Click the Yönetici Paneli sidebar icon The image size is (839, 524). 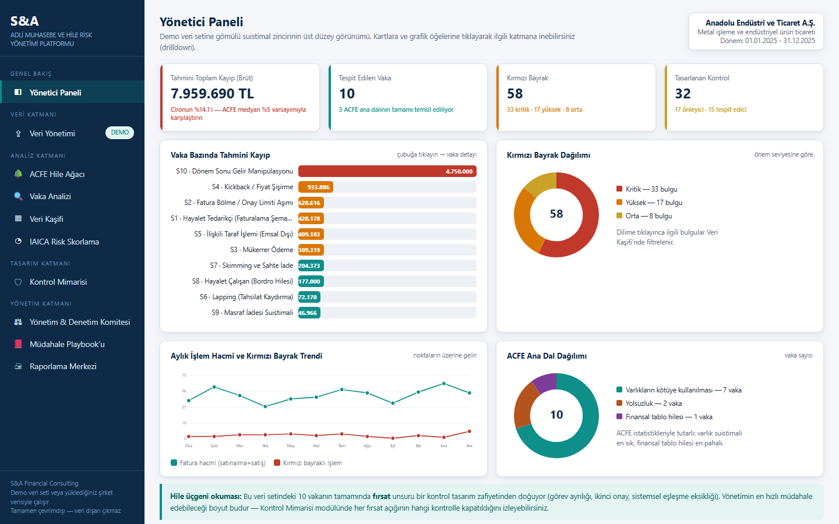click(x=18, y=93)
